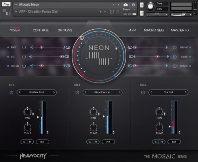The width and height of the screenshot is (198, 162).
Task: Switch to the ARP tab
Action: click(132, 30)
